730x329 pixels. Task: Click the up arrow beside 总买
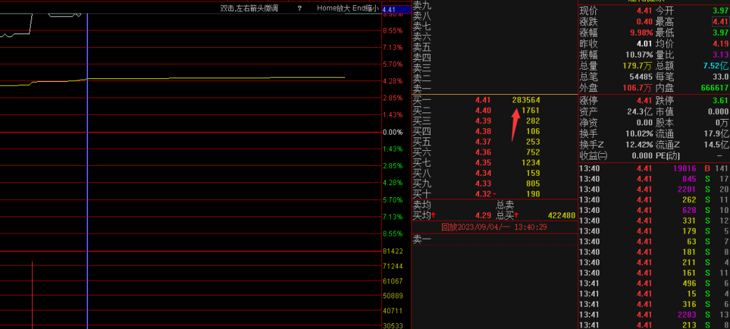tap(517, 215)
